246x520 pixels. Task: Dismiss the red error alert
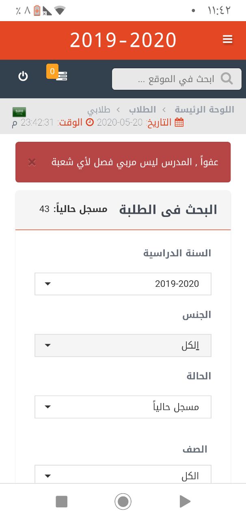click(x=32, y=162)
